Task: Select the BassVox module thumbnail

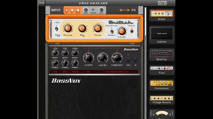Action: (x=161, y=55)
